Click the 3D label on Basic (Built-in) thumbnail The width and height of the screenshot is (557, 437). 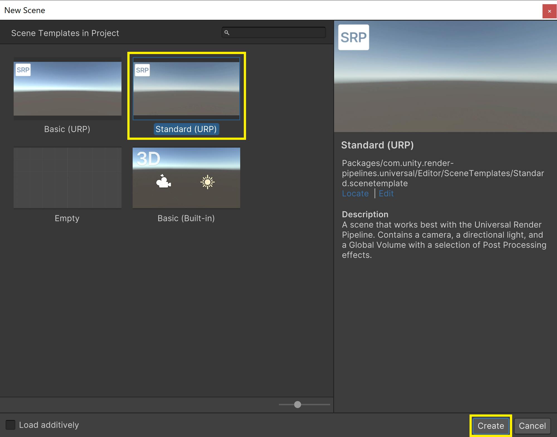[148, 158]
